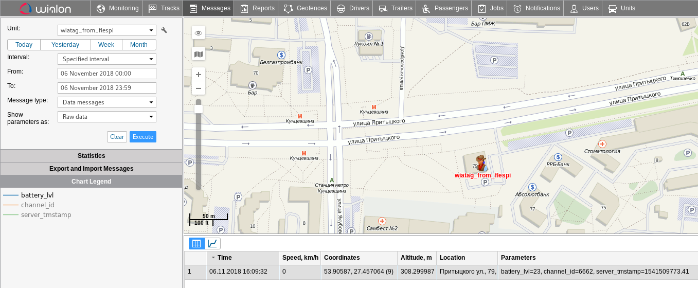Click the Бар cafe icon on map

point(253,85)
